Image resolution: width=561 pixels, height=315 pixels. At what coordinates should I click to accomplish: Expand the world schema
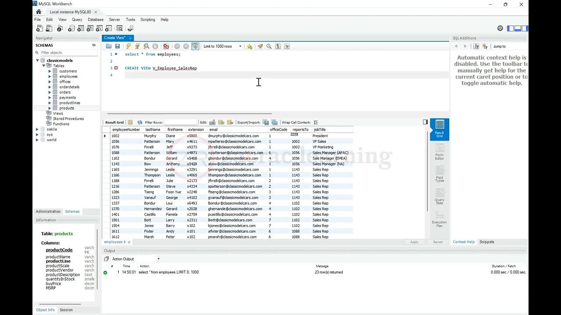38,140
